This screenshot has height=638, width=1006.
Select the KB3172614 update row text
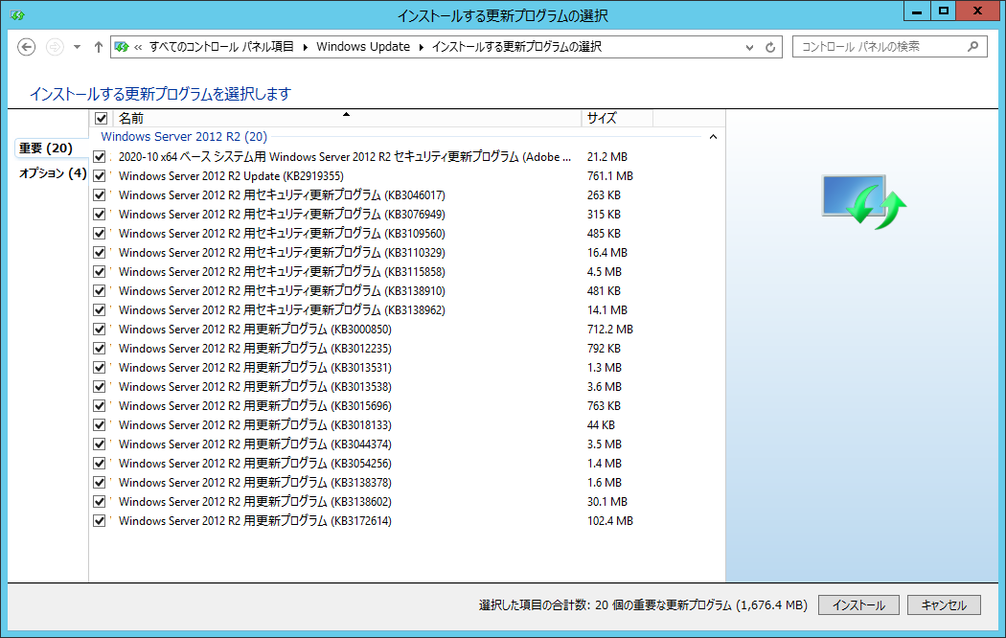click(255, 521)
